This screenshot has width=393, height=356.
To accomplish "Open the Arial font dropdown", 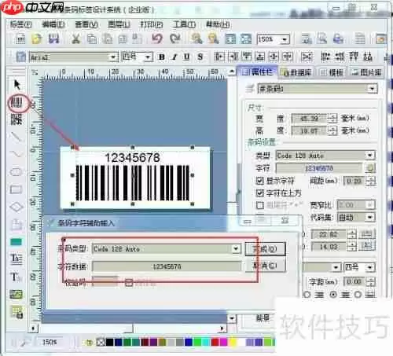I will point(113,57).
